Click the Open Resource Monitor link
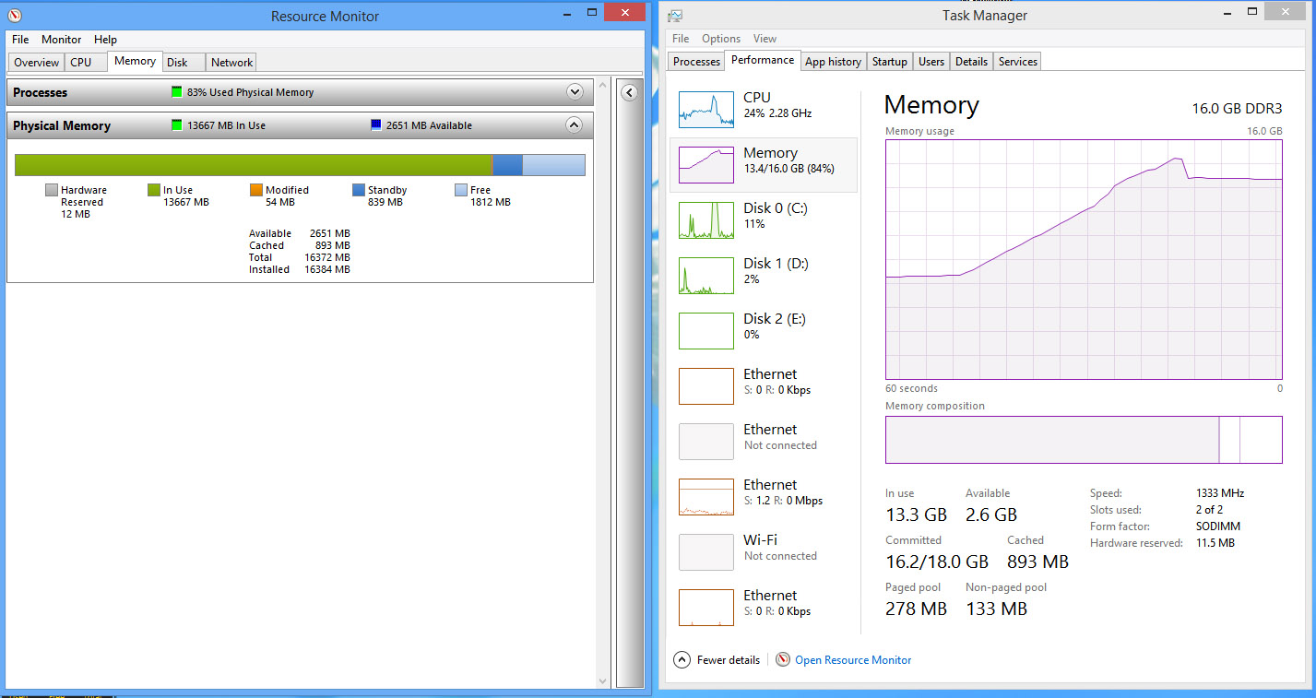Viewport: 1316px width, 698px height. tap(853, 660)
